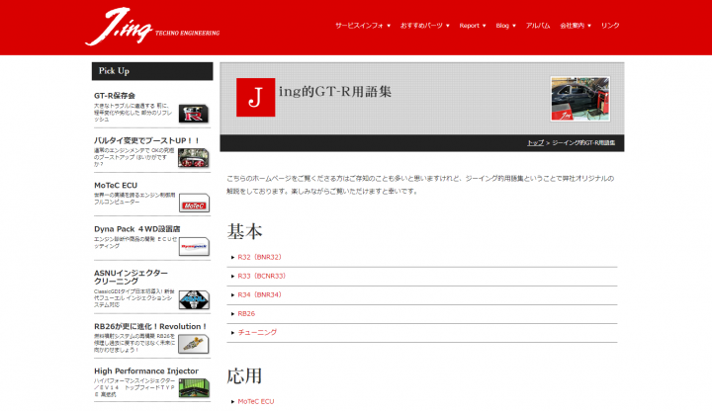The image size is (712, 411).
Task: Click the MoTeC logo thumbnail
Action: [x=194, y=204]
